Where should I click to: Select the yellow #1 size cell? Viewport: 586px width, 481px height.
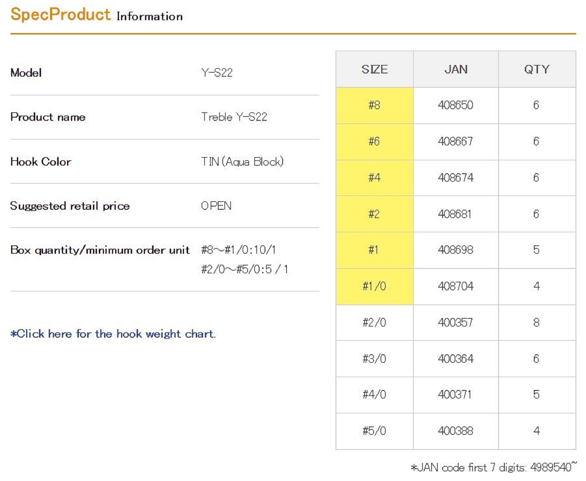(374, 250)
